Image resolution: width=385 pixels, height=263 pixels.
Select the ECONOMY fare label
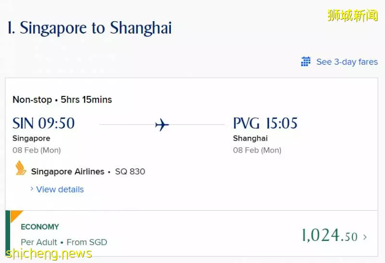pyautogui.click(x=40, y=227)
